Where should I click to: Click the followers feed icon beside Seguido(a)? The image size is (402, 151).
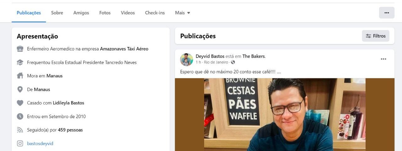point(20,130)
